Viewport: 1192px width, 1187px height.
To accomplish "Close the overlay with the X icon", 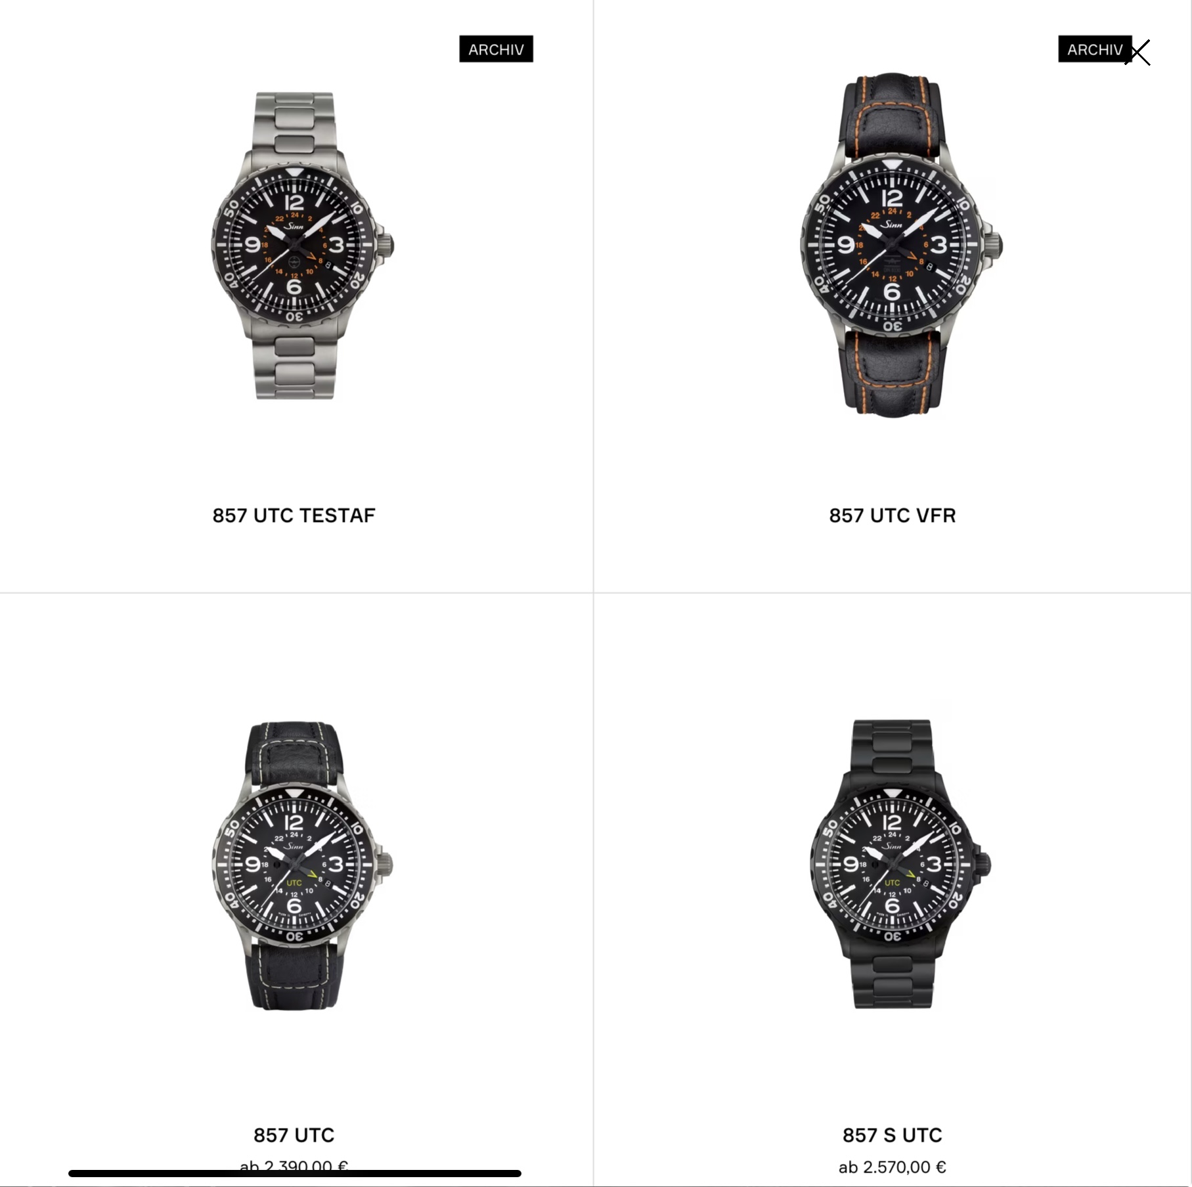I will coord(1137,53).
